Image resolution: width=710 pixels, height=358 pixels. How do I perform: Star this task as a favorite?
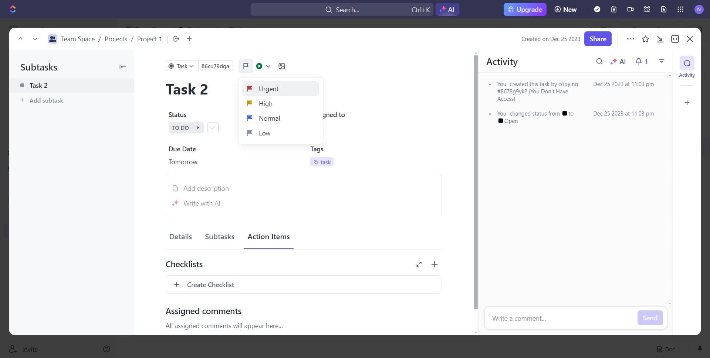(646, 39)
